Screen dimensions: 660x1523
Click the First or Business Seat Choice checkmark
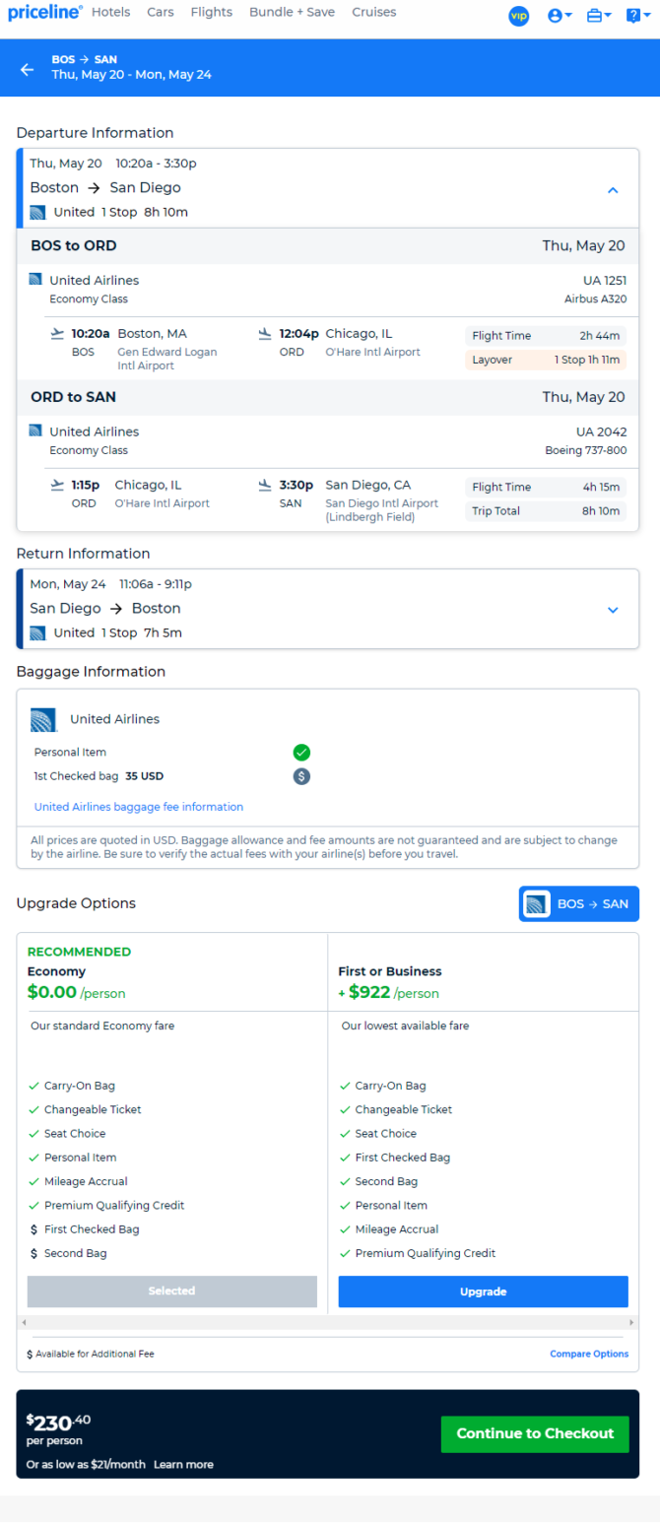345,1134
